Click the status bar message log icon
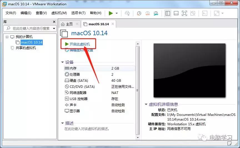This screenshot has height=148, width=240. pyautogui.click(x=229, y=143)
